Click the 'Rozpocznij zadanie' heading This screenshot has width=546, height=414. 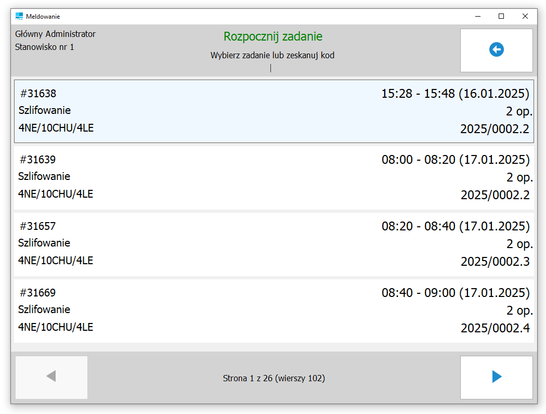273,36
